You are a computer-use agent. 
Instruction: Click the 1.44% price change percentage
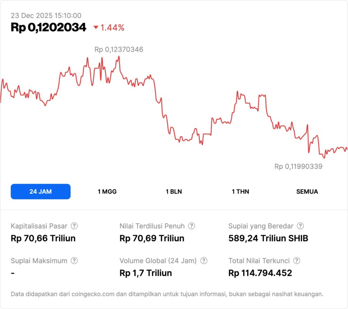point(112,27)
